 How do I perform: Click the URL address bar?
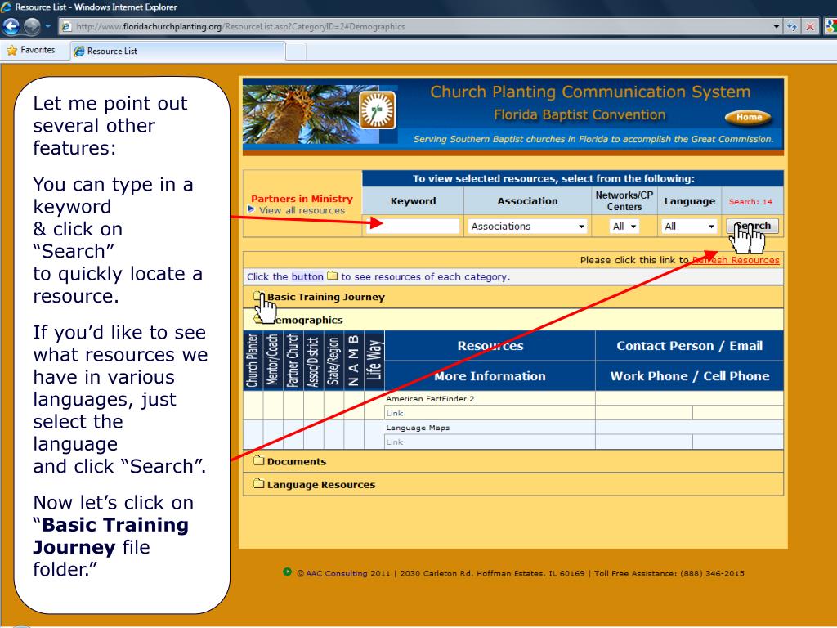(x=416, y=26)
